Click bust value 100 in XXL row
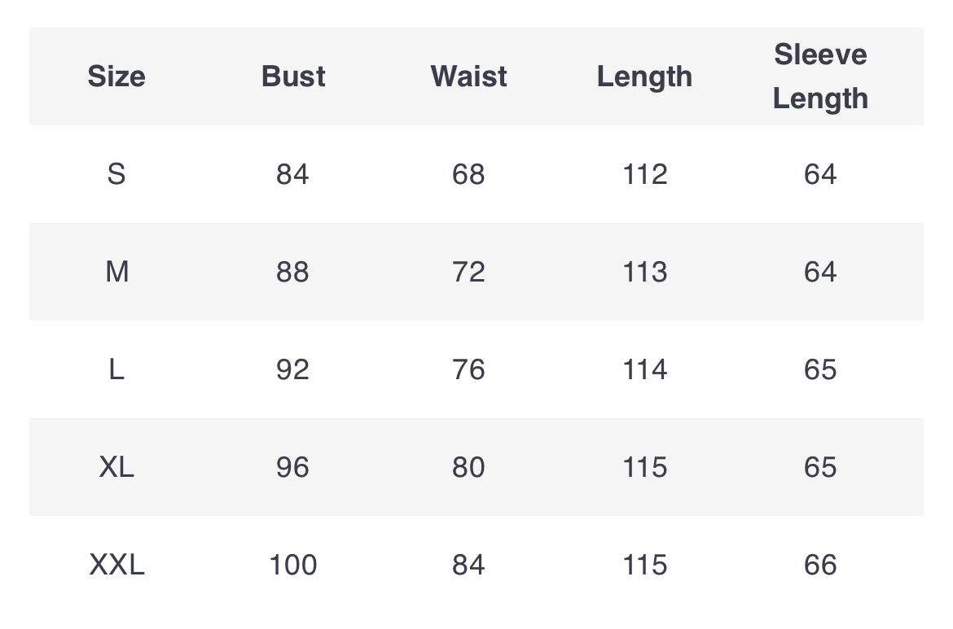Screen dimensions: 953x629 coord(293,565)
